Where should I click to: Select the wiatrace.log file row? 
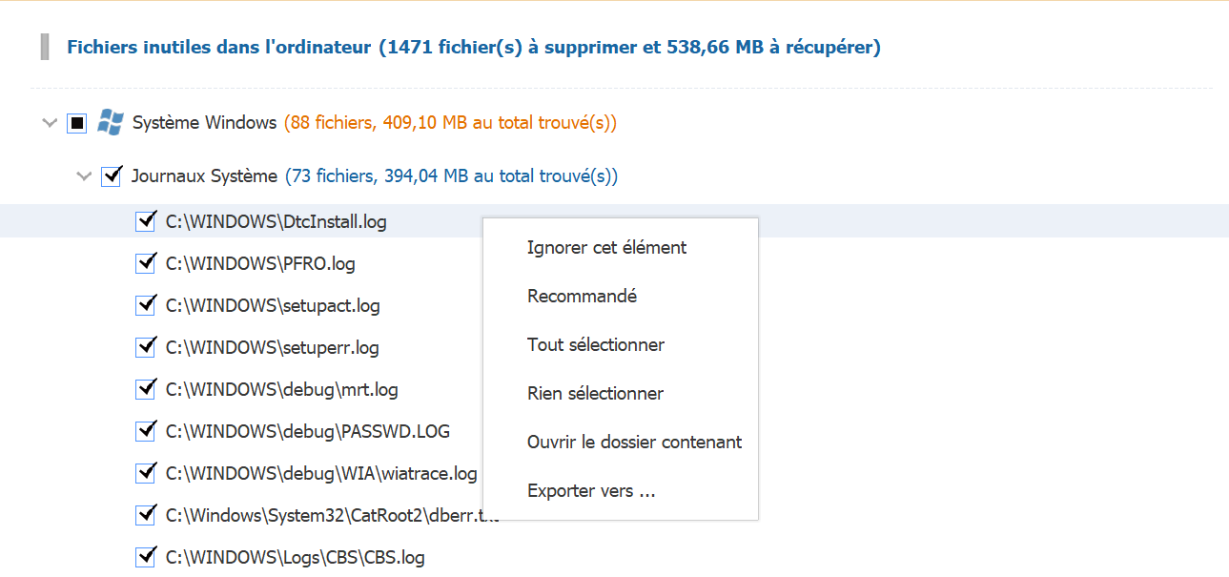pos(320,473)
